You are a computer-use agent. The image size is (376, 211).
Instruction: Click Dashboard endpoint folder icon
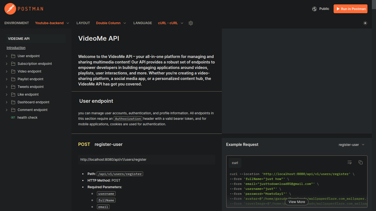click(x=13, y=102)
